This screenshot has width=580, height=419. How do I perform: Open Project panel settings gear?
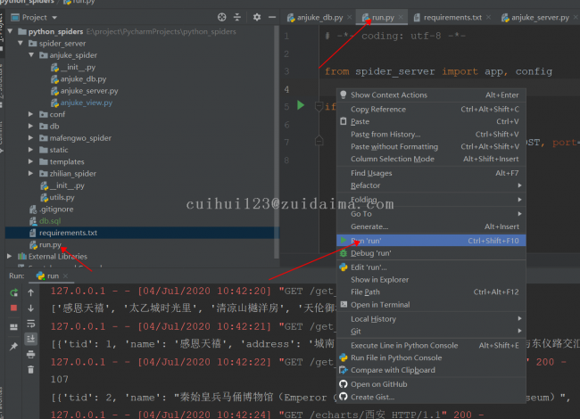click(x=256, y=17)
